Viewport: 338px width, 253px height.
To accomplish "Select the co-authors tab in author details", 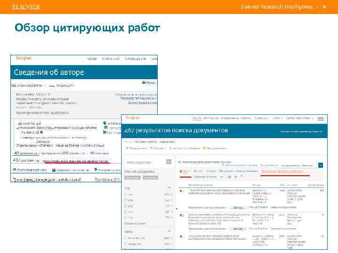I will [99, 153].
